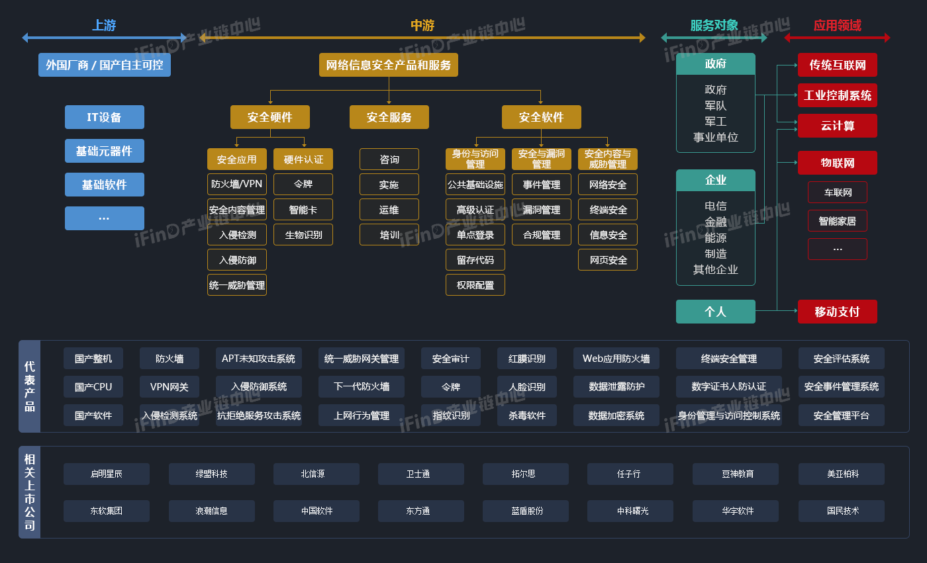This screenshot has width=927, height=563.
Task: Click the 防火墙/VPN entry under 安全应用
Action: click(x=236, y=184)
